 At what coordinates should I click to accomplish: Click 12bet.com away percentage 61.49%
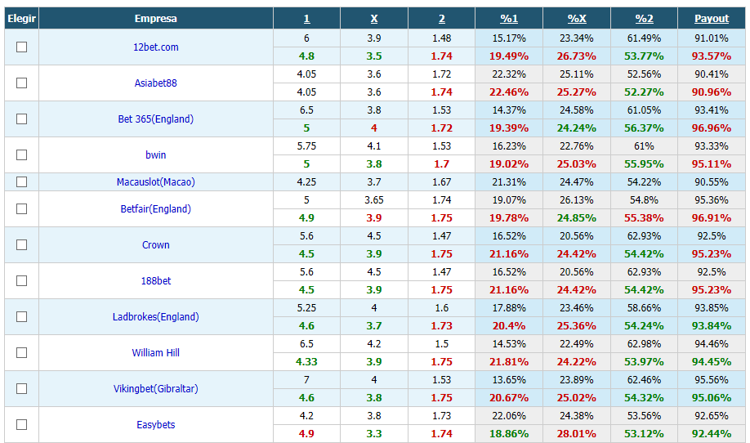645,38
